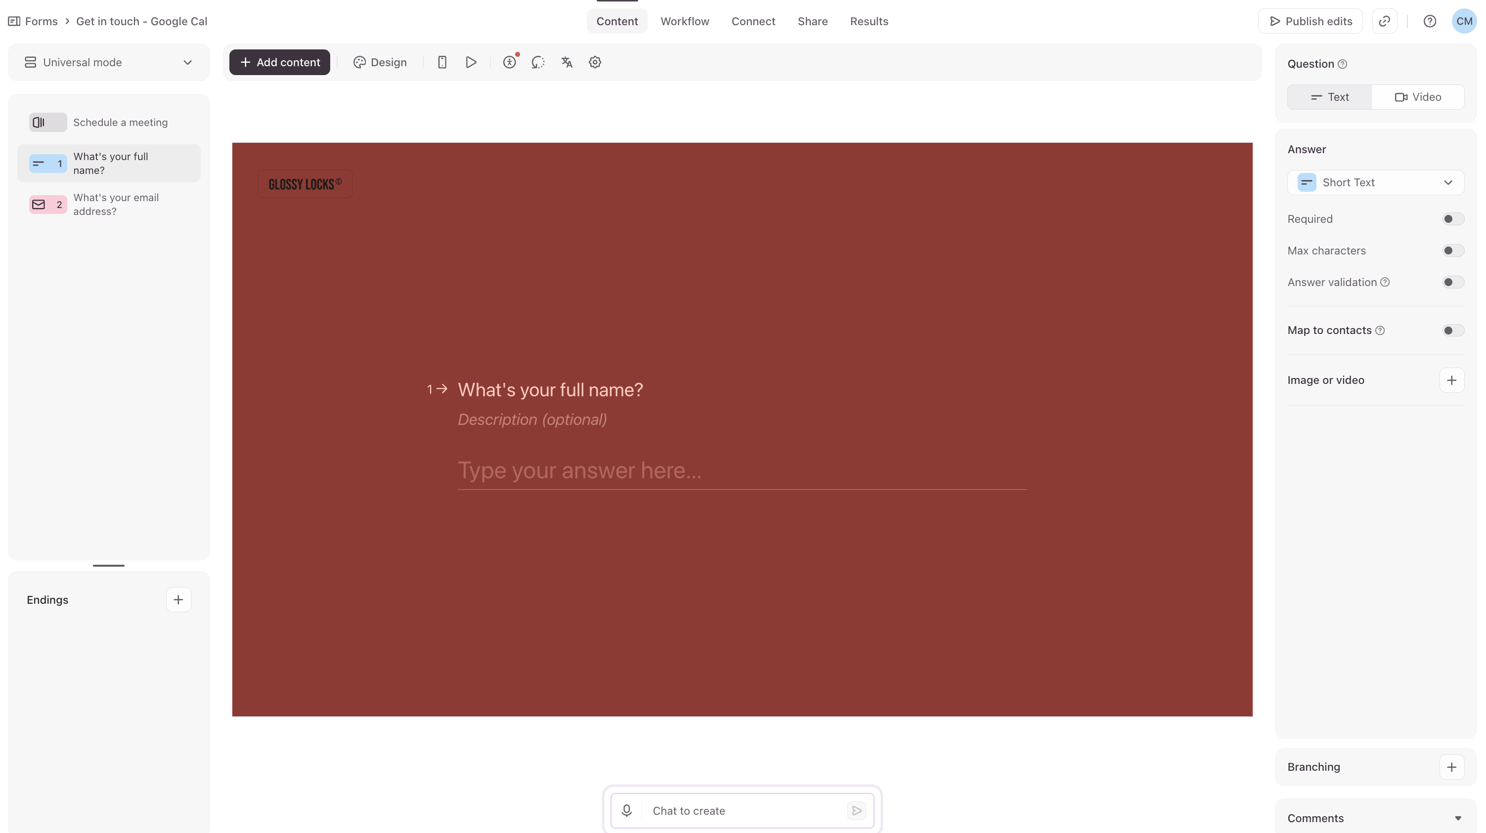Viewport: 1486px width, 833px height.
Task: Click the copy link icon
Action: (x=1385, y=21)
